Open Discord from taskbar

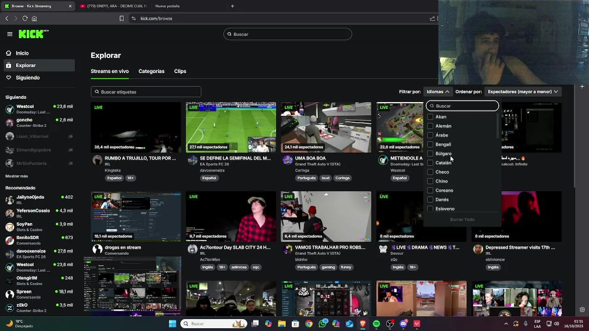tap(404, 324)
